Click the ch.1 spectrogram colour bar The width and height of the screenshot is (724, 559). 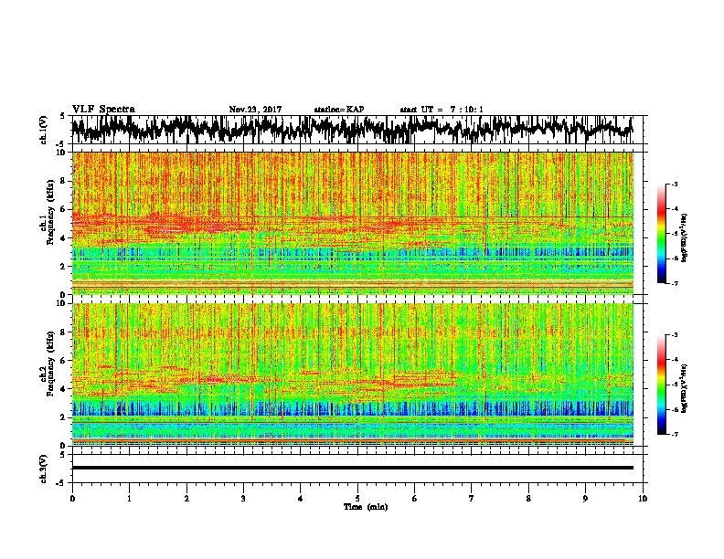662,234
